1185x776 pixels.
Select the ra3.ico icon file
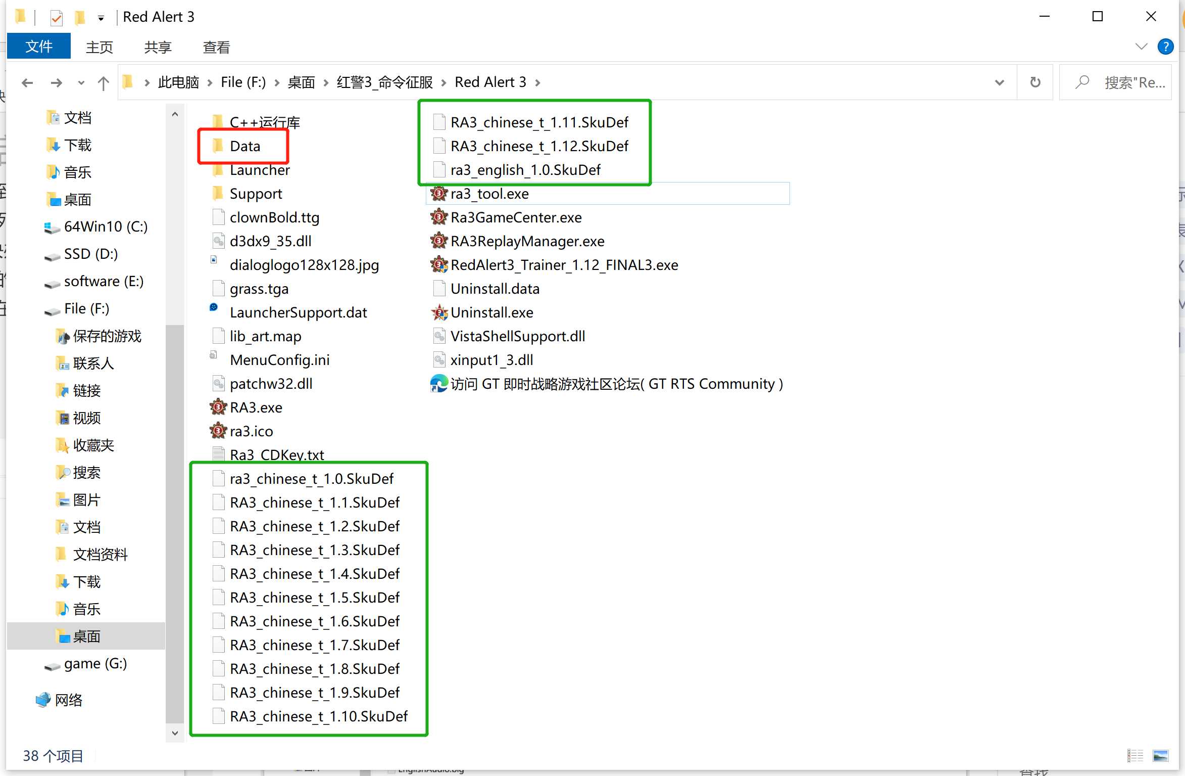pyautogui.click(x=218, y=431)
